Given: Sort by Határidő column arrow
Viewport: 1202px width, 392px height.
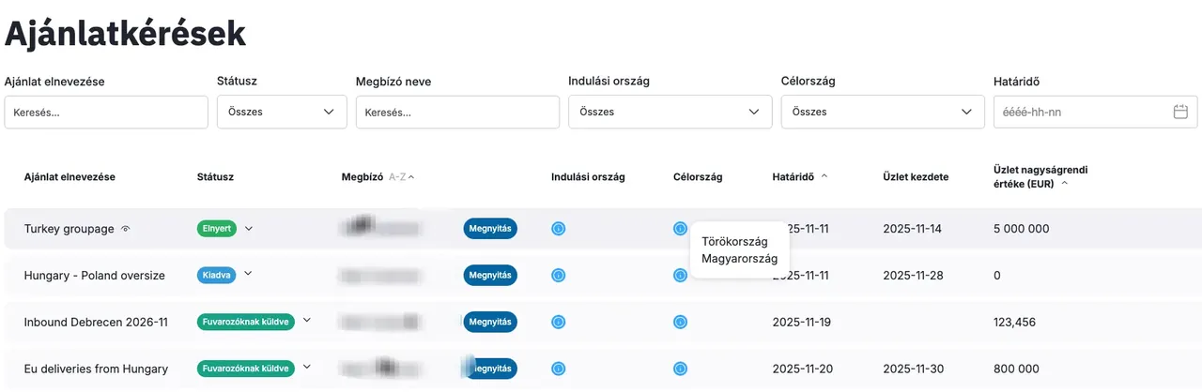Looking at the screenshot, I should pyautogui.click(x=824, y=176).
